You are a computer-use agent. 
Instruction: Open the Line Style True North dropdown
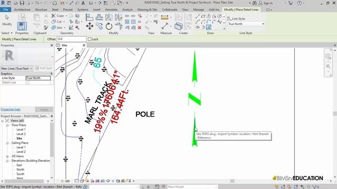[246, 24]
